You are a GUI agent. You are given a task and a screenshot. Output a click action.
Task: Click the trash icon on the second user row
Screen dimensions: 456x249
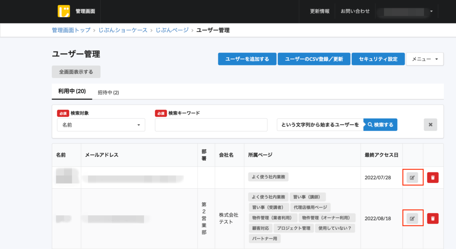tap(432, 218)
